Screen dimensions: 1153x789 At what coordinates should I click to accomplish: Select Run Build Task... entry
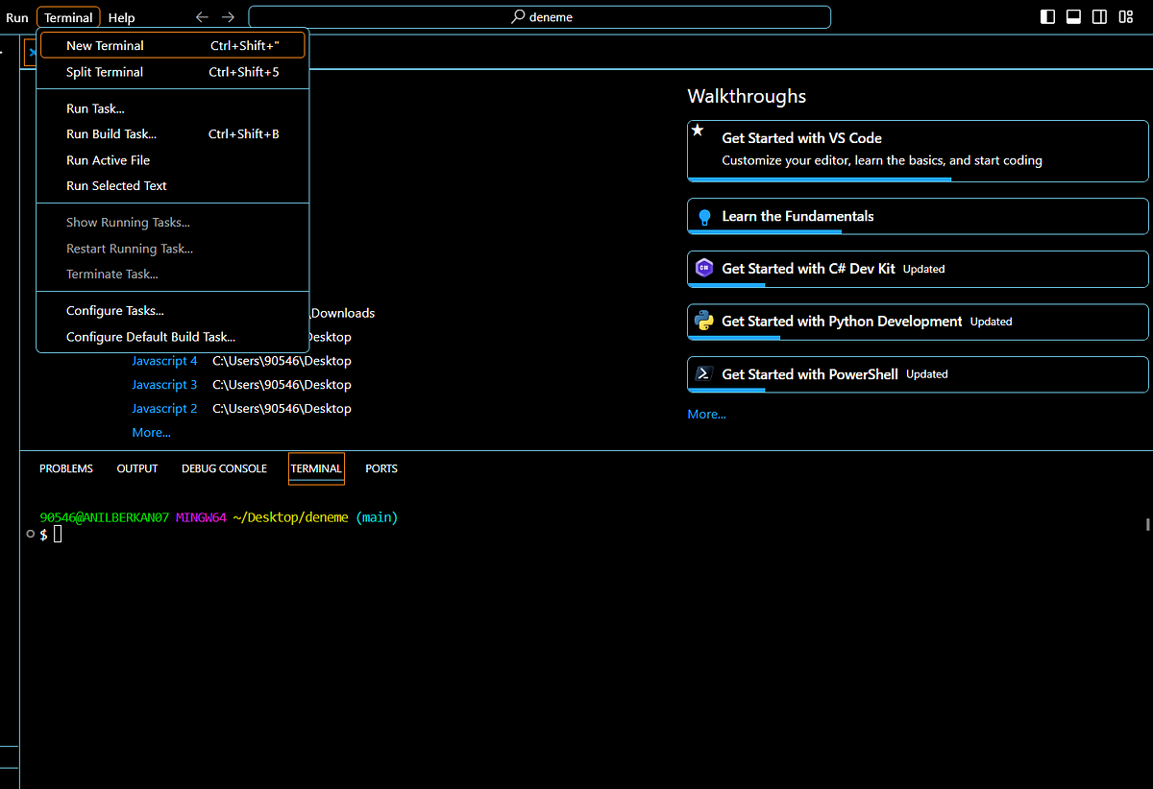pyautogui.click(x=173, y=134)
